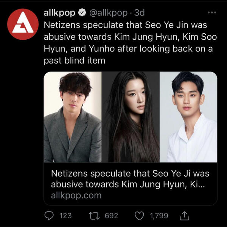Open the three-dot more options menu
This screenshot has width=227, height=227.
(x=212, y=12)
